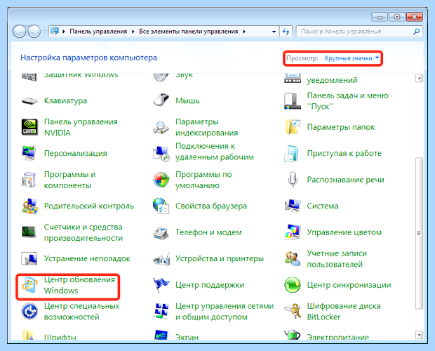The height and width of the screenshot is (351, 435).
Task: Click the Устранение неполадок icon
Action: point(29,258)
